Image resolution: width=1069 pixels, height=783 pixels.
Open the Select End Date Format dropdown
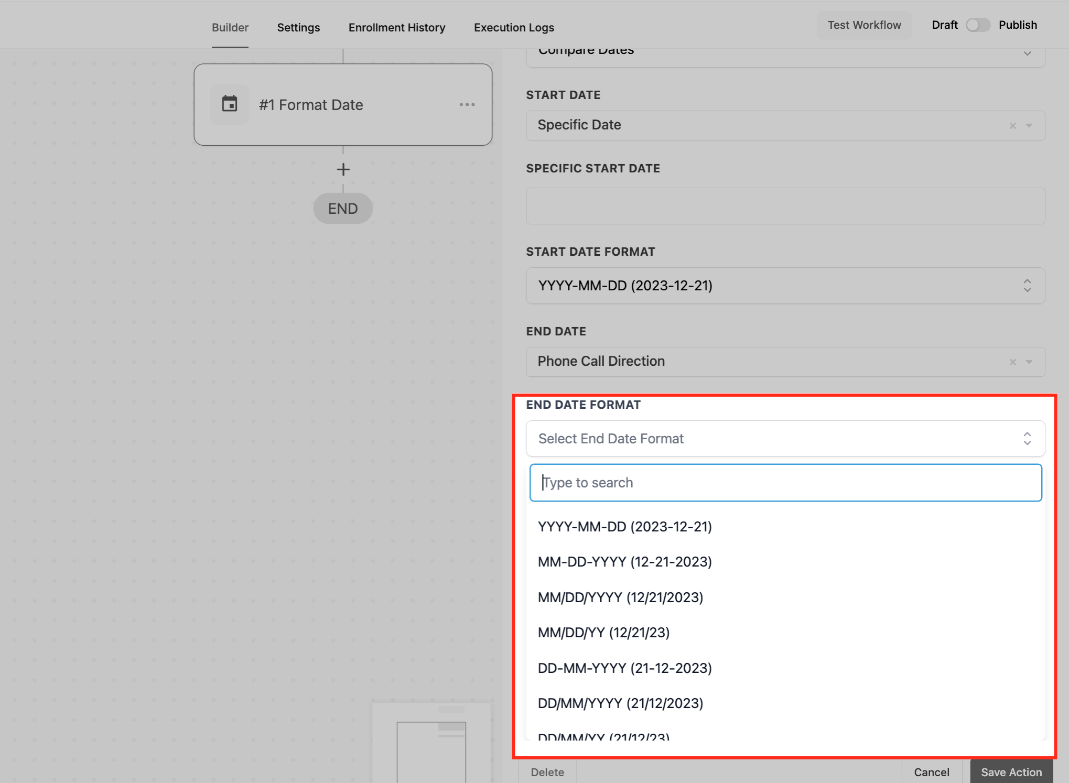tap(785, 439)
